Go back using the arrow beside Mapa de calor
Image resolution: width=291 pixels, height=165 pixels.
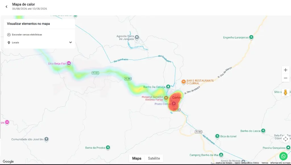click(x=7, y=7)
